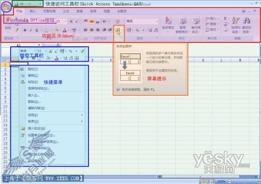Screen dimensions: 261x184
Task: Open 套用表格格式 table formats
Action: click(x=182, y=25)
